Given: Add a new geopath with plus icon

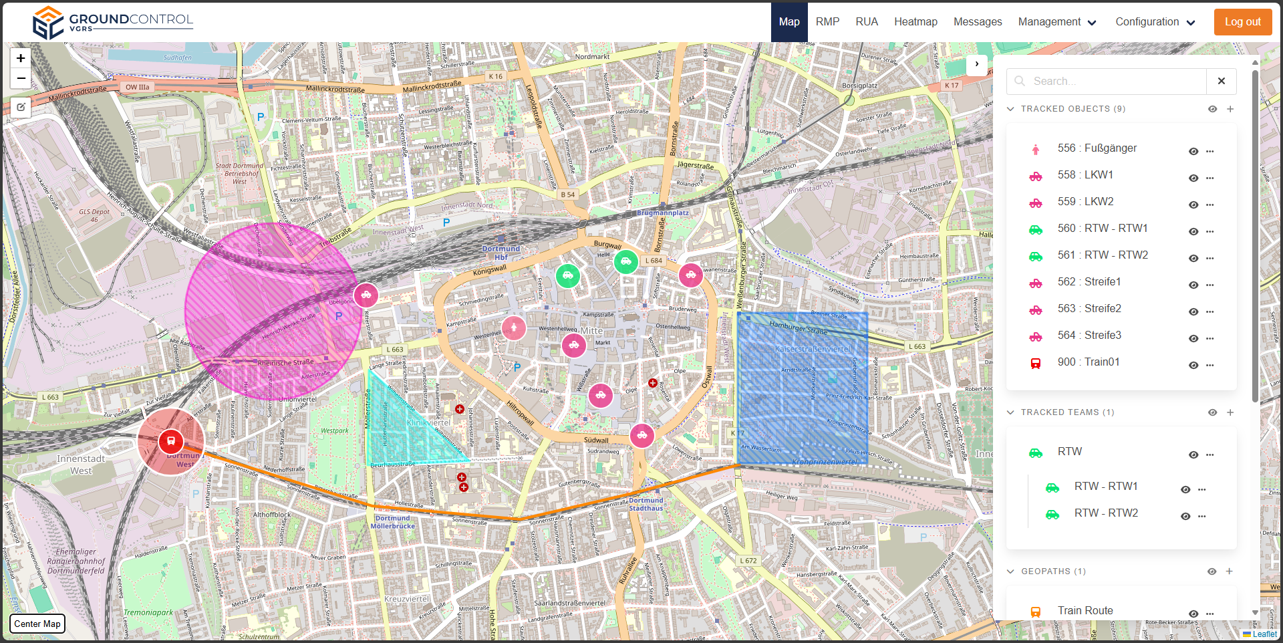Looking at the screenshot, I should [1229, 571].
